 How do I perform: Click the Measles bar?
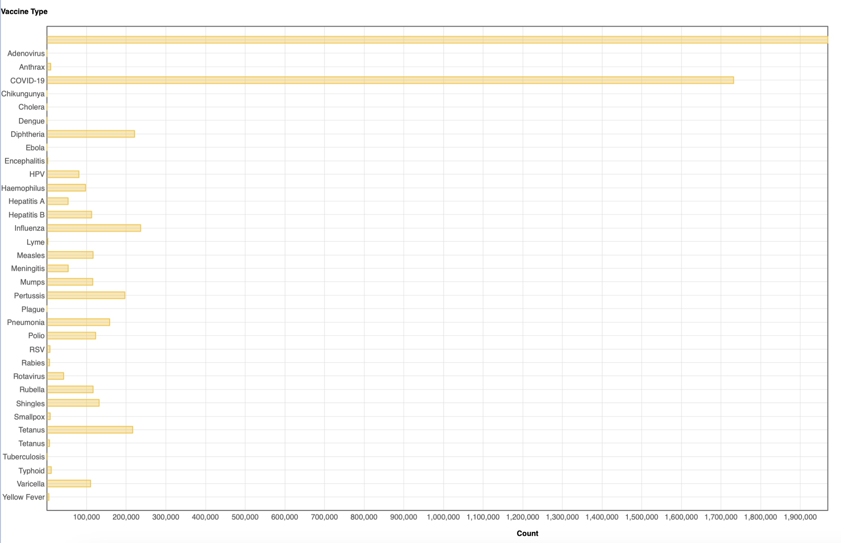pos(70,255)
